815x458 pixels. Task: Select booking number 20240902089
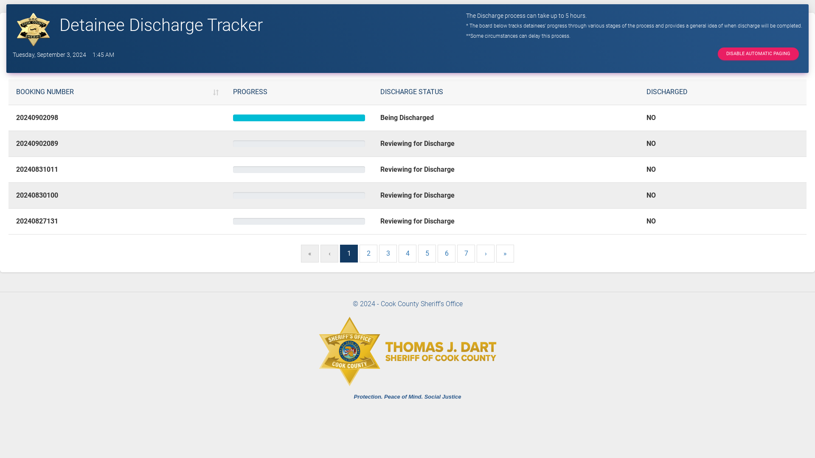pyautogui.click(x=37, y=144)
